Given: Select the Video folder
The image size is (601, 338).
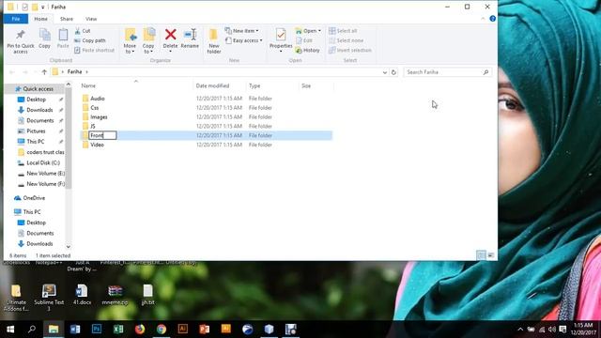Looking at the screenshot, I should click(97, 145).
